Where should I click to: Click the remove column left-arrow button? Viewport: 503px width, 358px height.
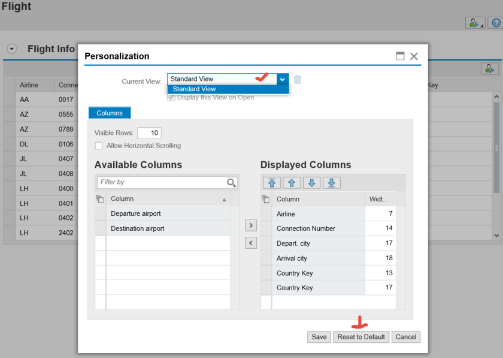coord(251,243)
